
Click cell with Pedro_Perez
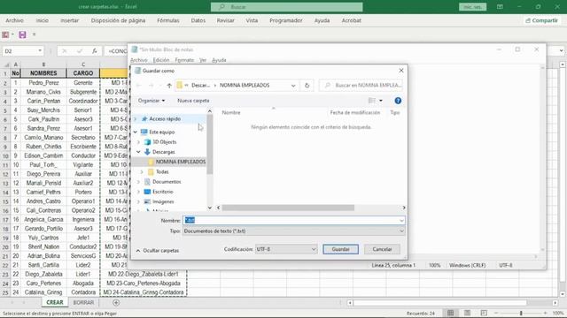43,82
